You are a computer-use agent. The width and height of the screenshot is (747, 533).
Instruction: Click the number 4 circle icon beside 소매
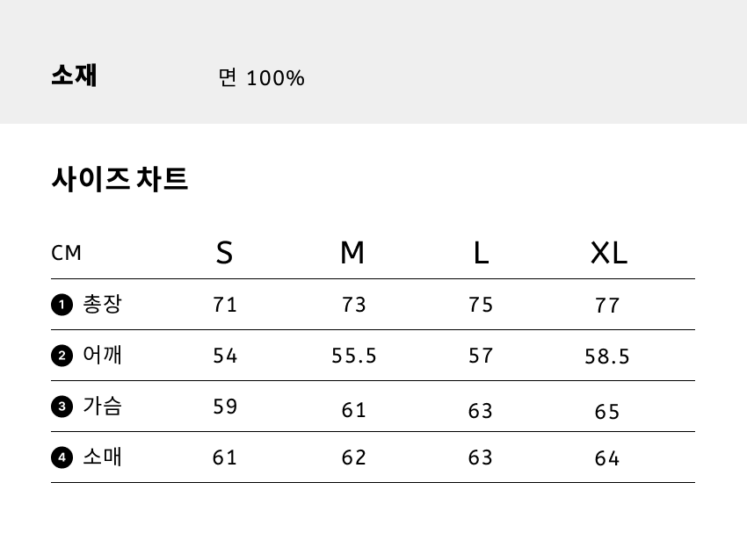click(x=62, y=457)
